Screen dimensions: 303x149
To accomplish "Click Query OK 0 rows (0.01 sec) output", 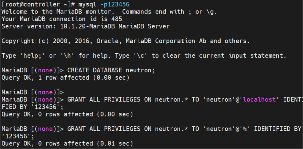I will coord(67,144).
